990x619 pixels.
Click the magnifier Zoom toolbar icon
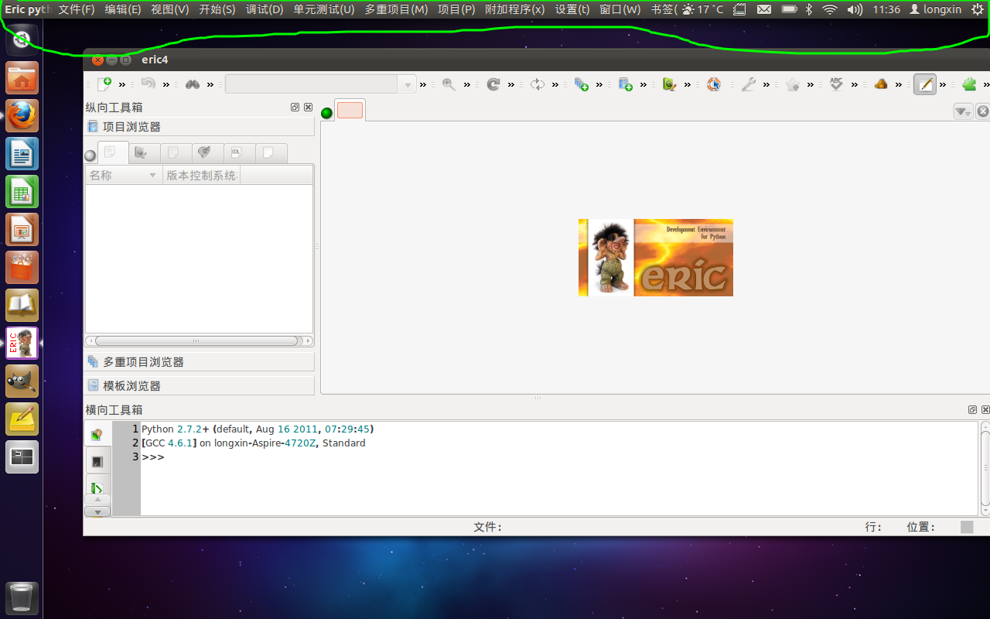[449, 84]
